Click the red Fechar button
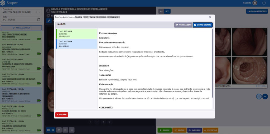 62,114
